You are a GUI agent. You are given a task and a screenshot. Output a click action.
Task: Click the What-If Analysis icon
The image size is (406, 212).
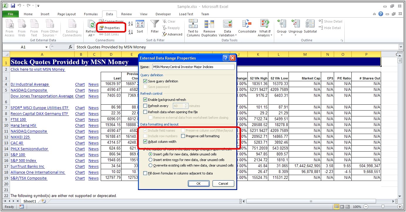265,24
